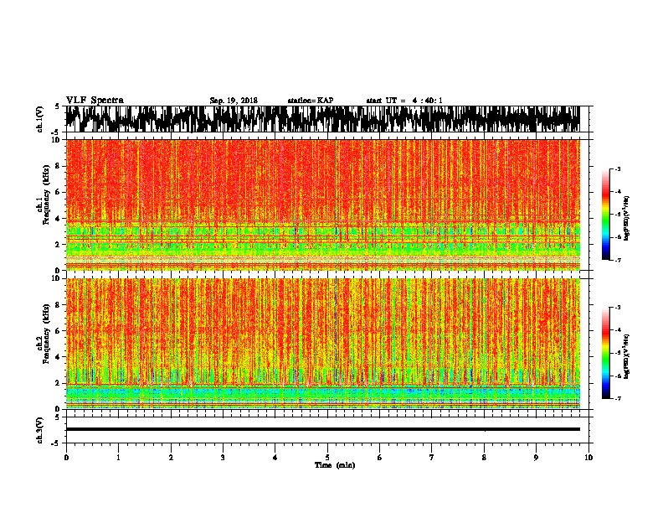Screen dimensions: 663x513
Task: Click the ch.2 "Frequency (kHz)" axis label
Action: point(46,334)
